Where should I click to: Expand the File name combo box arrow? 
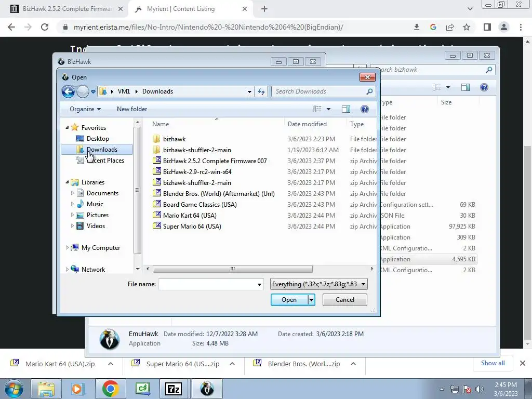pyautogui.click(x=259, y=284)
